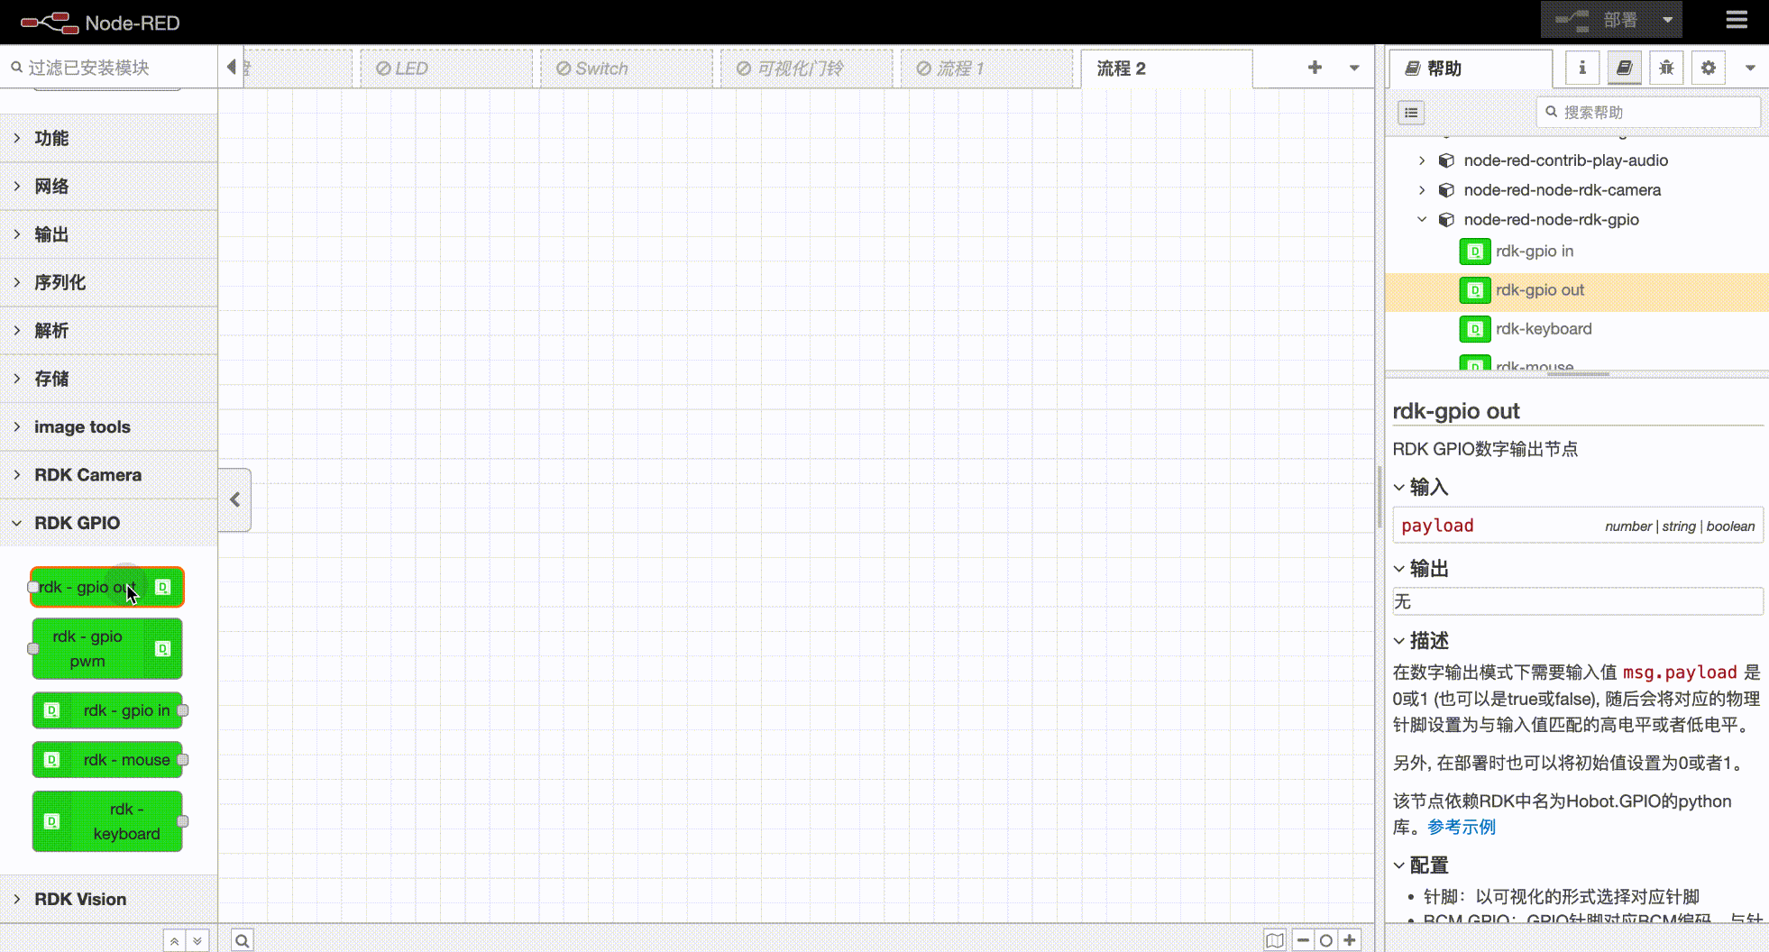Screen dimensions: 1769x952
Task: Open rdk-keyboard help entry
Action: click(x=1577, y=329)
